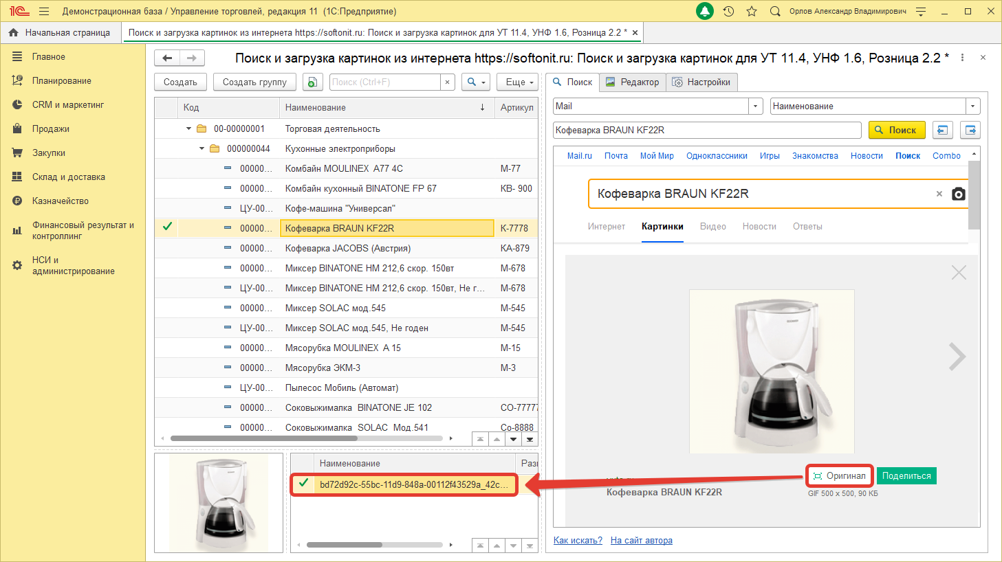This screenshot has height=562, width=1002.
Task: Navigate back with left arrow
Action: pos(167,58)
